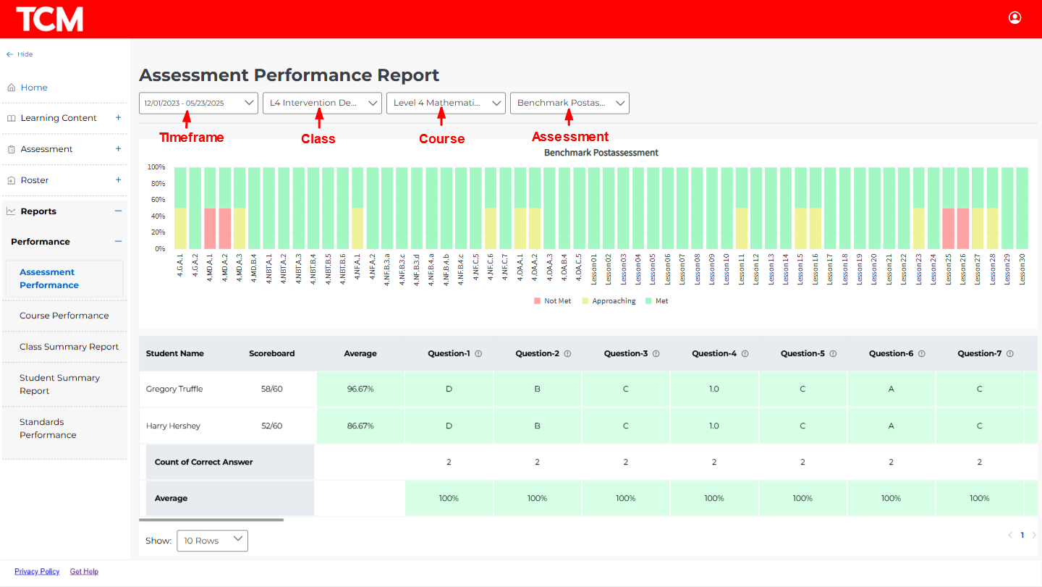Open the 10 Rows show dropdown
This screenshot has width=1042, height=587.
coord(212,541)
